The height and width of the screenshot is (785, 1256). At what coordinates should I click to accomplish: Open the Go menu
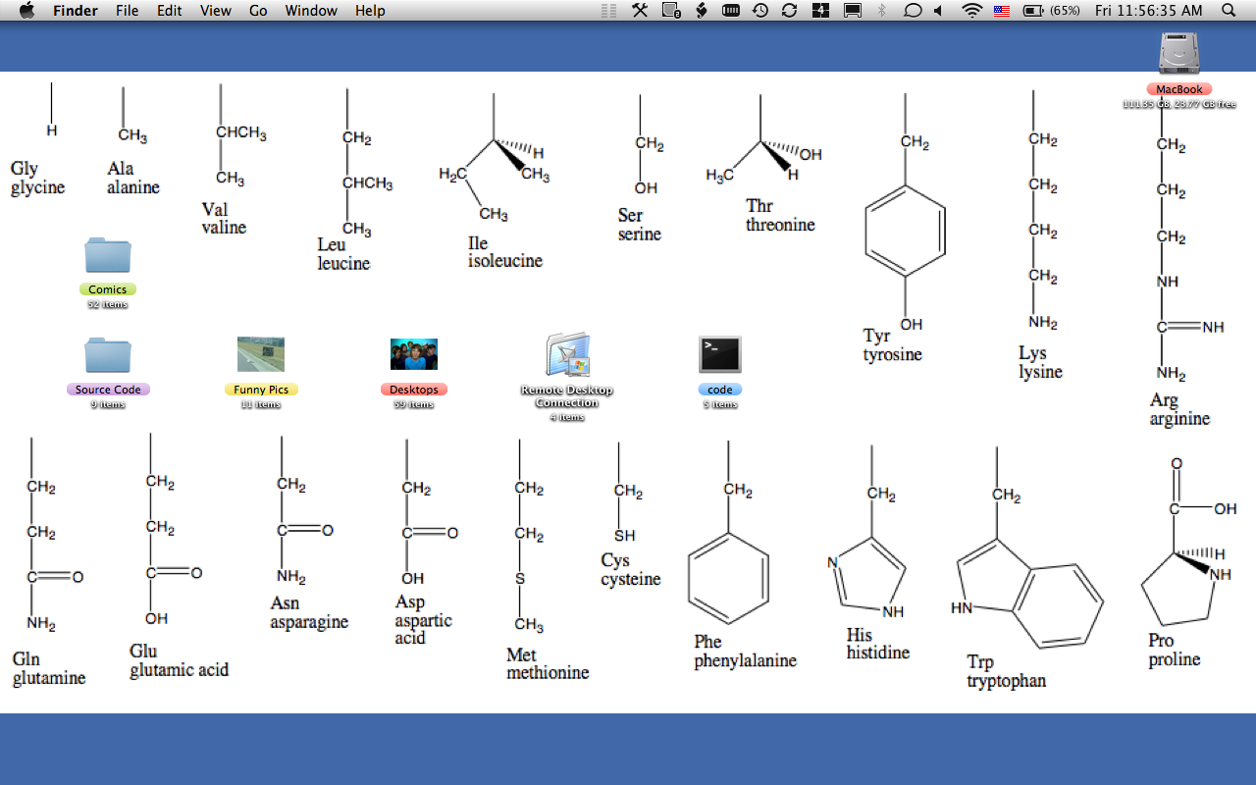tap(258, 11)
